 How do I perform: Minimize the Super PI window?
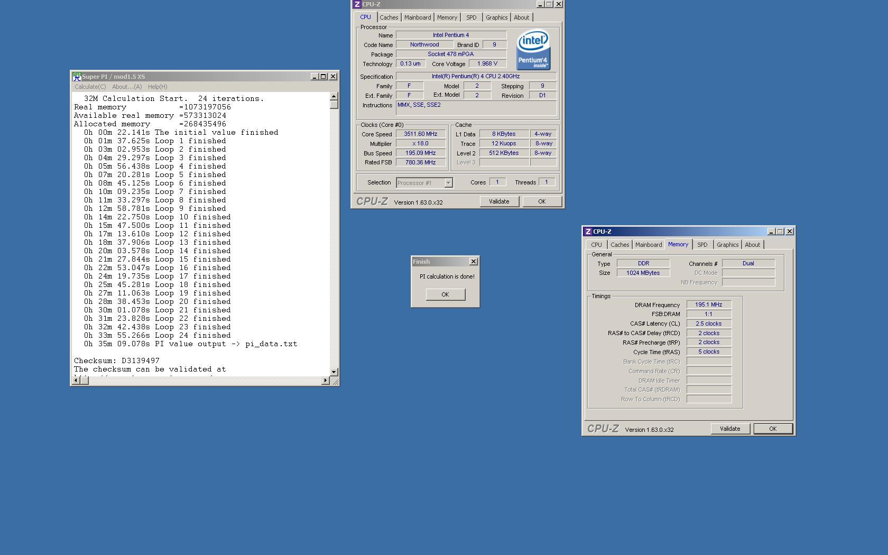[x=314, y=77]
